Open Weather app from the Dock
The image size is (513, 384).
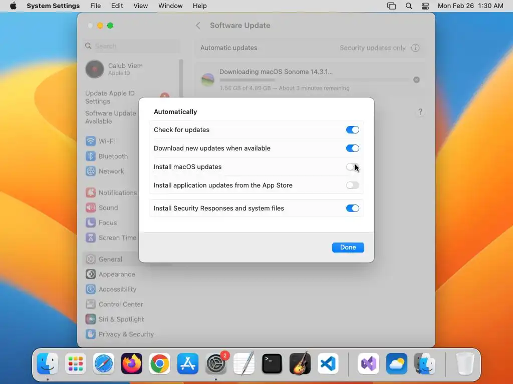pos(397,363)
